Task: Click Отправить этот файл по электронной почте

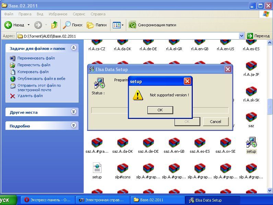Action: (39, 87)
